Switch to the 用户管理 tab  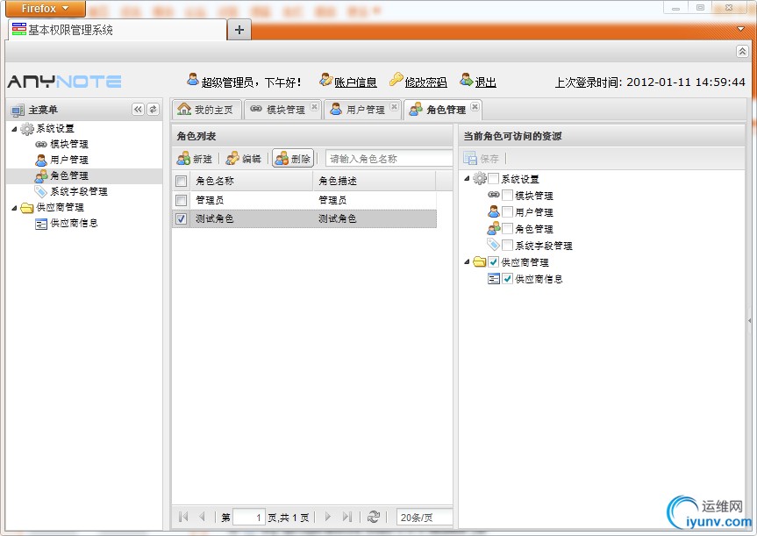[362, 110]
